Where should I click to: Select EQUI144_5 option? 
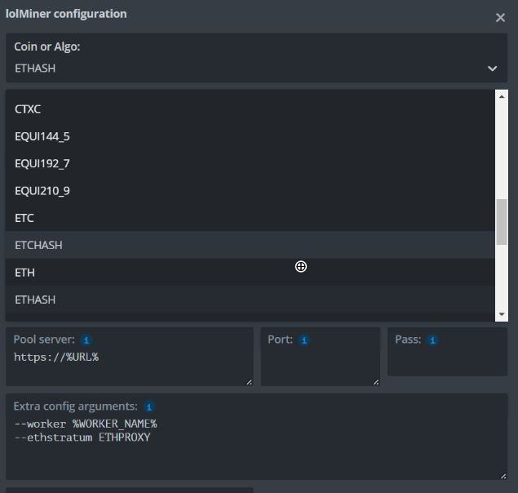click(250, 136)
